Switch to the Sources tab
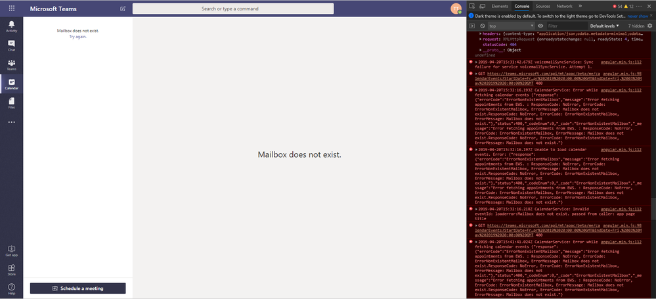The image size is (656, 299). pos(542,7)
